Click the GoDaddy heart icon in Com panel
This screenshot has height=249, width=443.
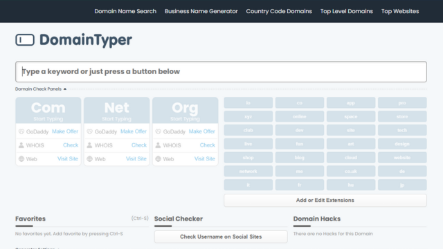click(21, 131)
